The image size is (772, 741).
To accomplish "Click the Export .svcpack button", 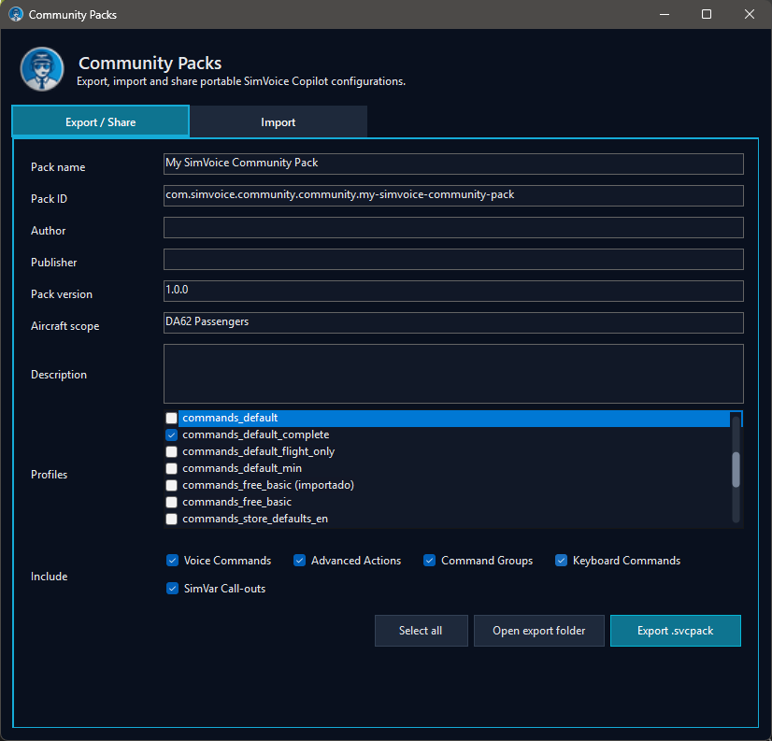I will tap(676, 631).
